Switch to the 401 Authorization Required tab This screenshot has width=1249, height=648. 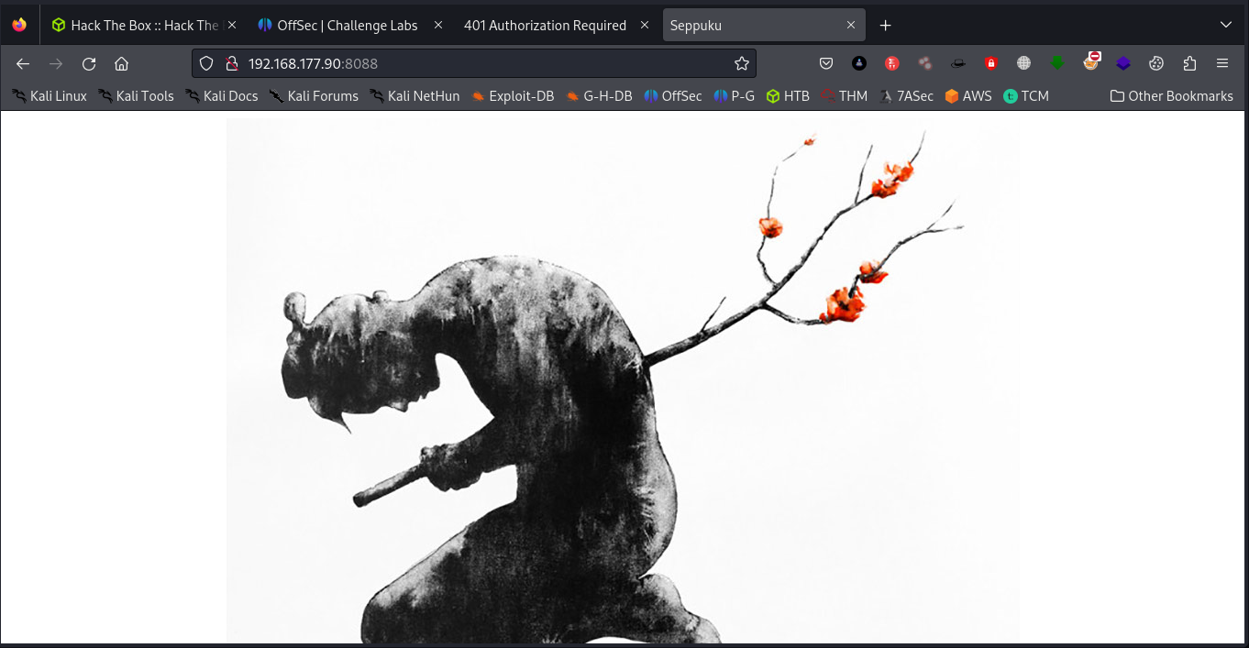click(x=545, y=26)
